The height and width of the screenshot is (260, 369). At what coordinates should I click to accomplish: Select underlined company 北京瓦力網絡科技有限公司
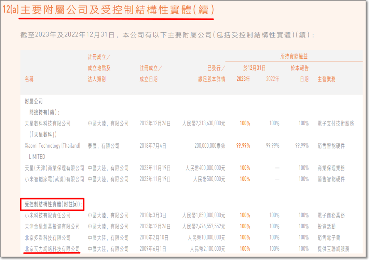tap(52, 249)
